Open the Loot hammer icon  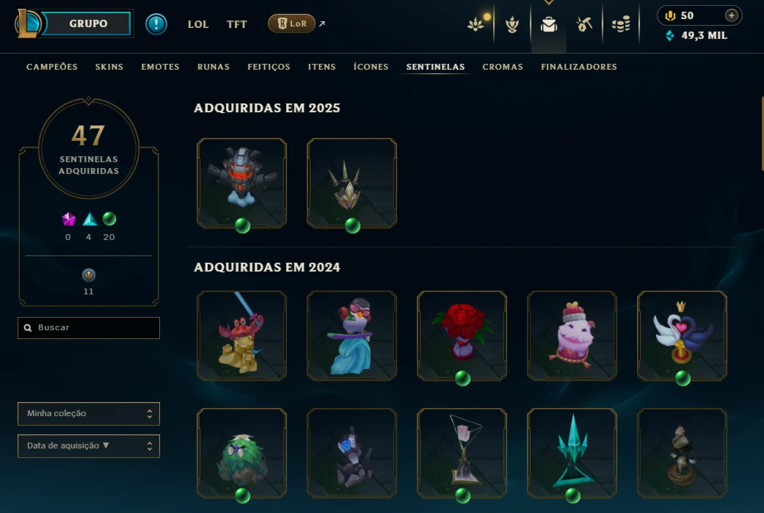583,24
